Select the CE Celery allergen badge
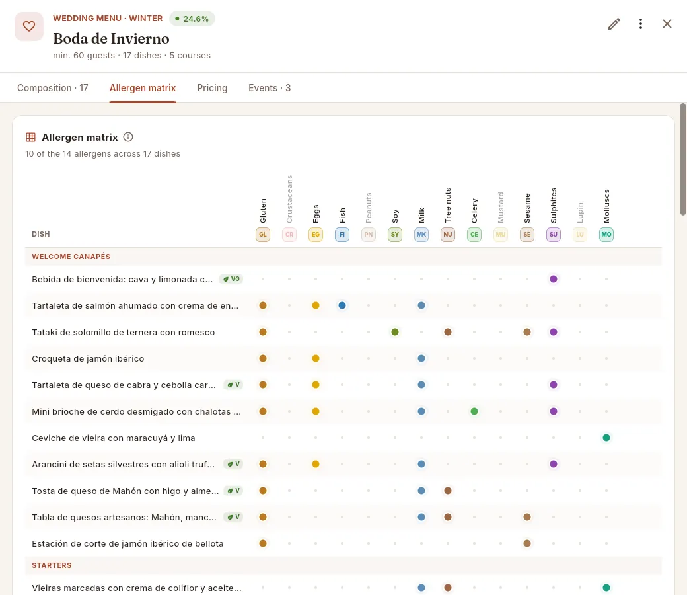This screenshot has height=595, width=687. coord(474,235)
